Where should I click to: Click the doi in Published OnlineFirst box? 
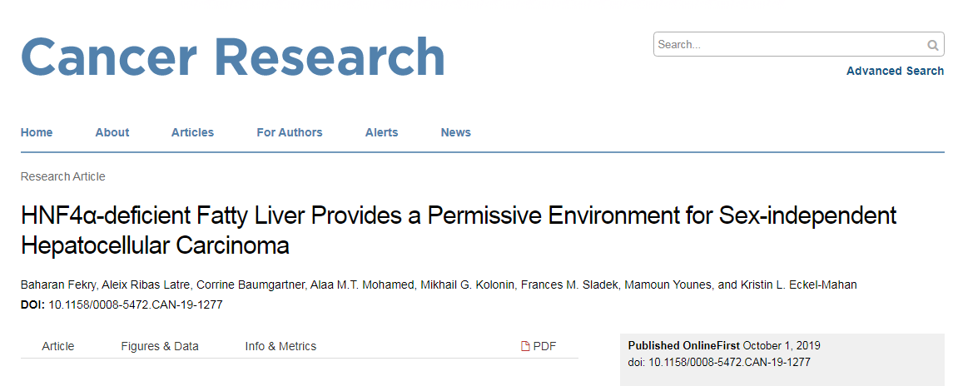point(719,363)
